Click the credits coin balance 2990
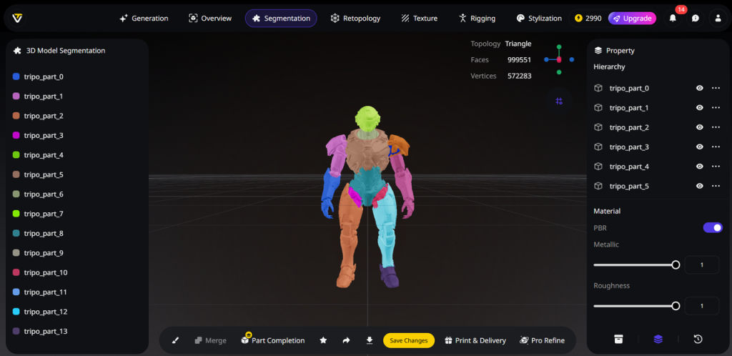Image resolution: width=732 pixels, height=356 pixels. [x=588, y=18]
